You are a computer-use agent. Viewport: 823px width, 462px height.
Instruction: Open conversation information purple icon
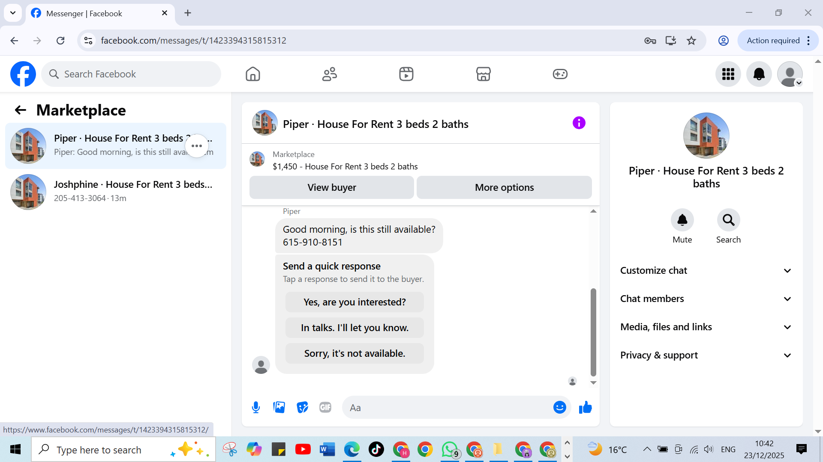(579, 123)
